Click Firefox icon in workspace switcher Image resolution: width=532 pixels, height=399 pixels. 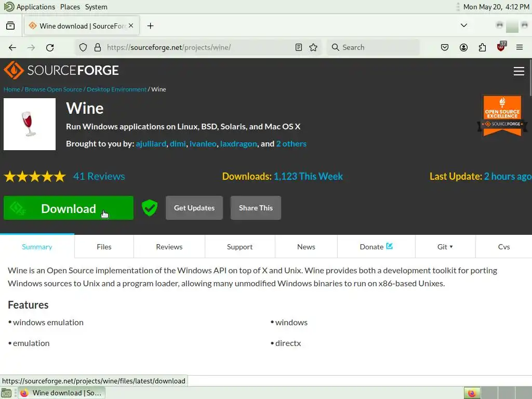pos(472,393)
